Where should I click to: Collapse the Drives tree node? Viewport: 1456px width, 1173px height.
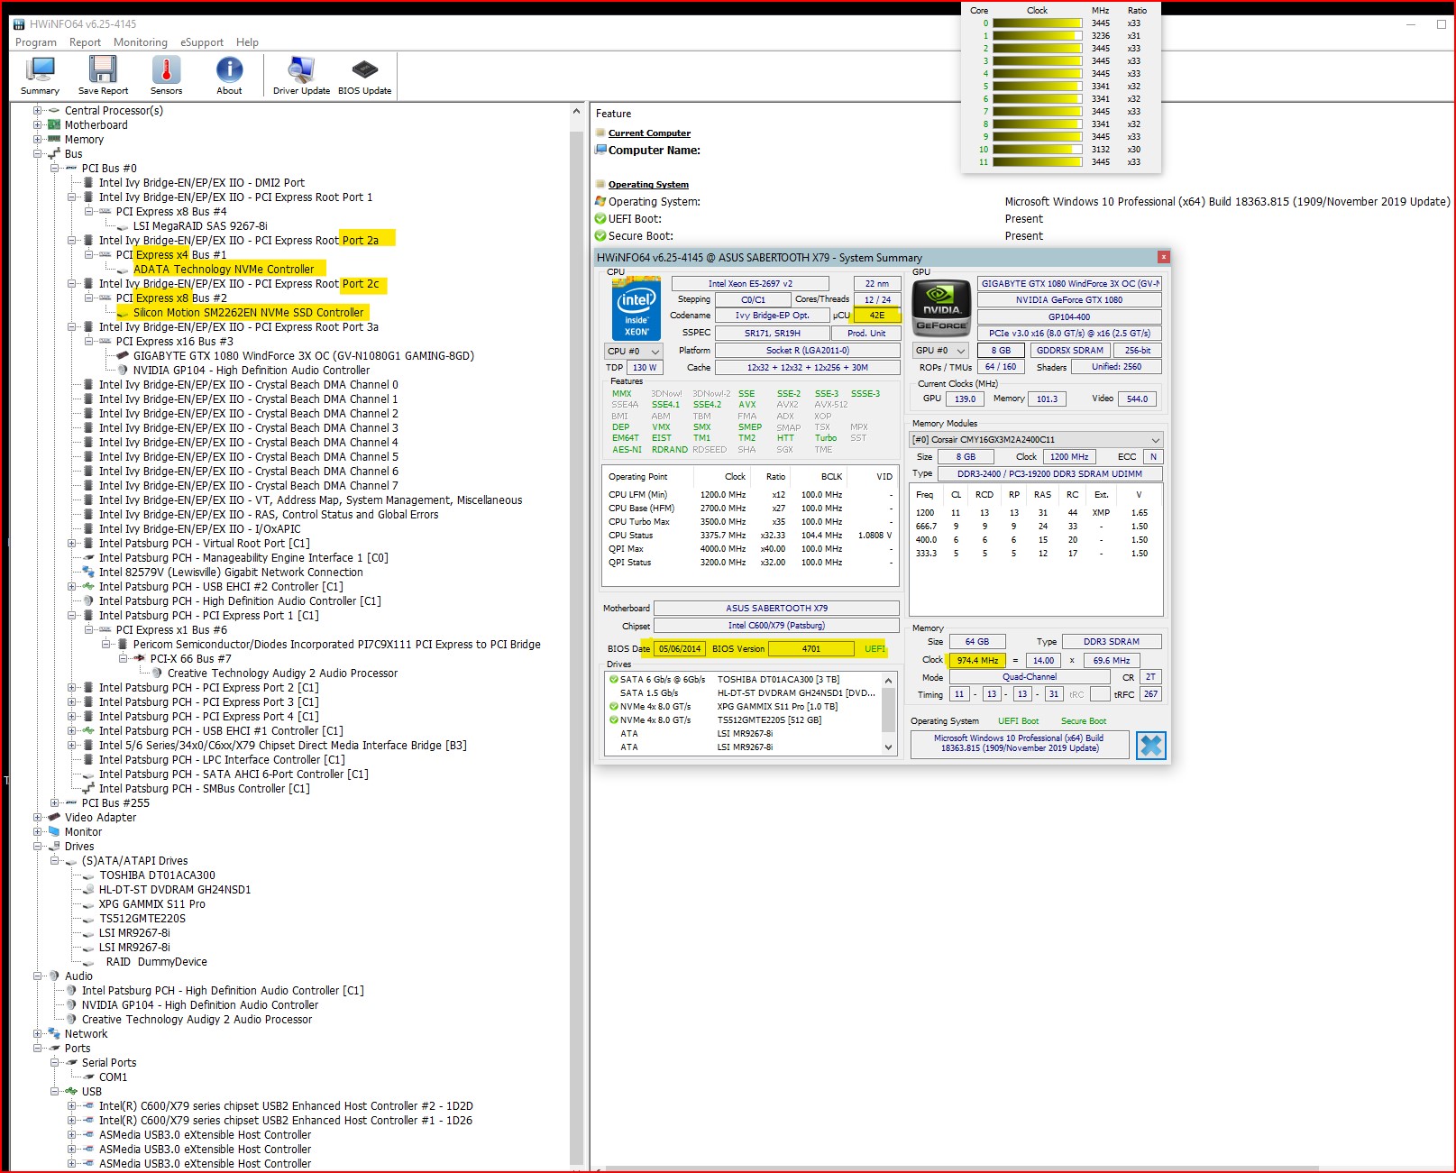(x=38, y=847)
